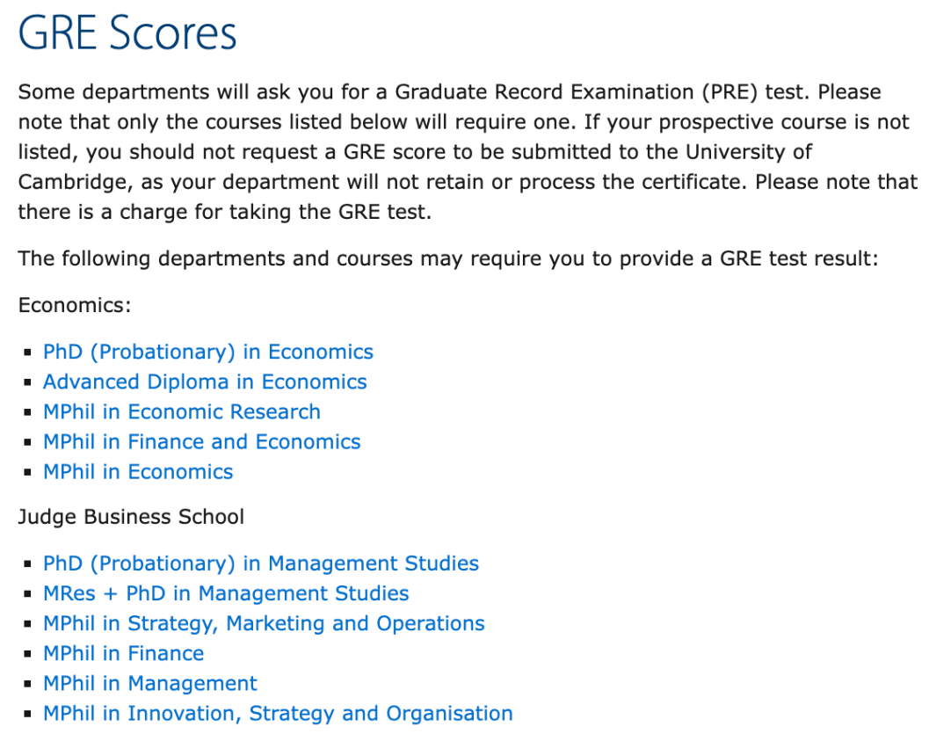The width and height of the screenshot is (929, 734).
Task: Click the 'Economics:' section label
Action: pos(75,305)
